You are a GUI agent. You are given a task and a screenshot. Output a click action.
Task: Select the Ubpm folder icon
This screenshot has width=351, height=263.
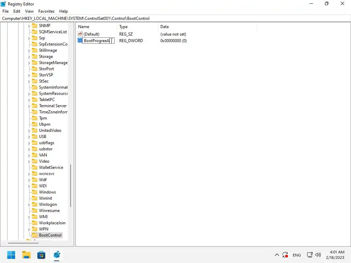[35, 124]
